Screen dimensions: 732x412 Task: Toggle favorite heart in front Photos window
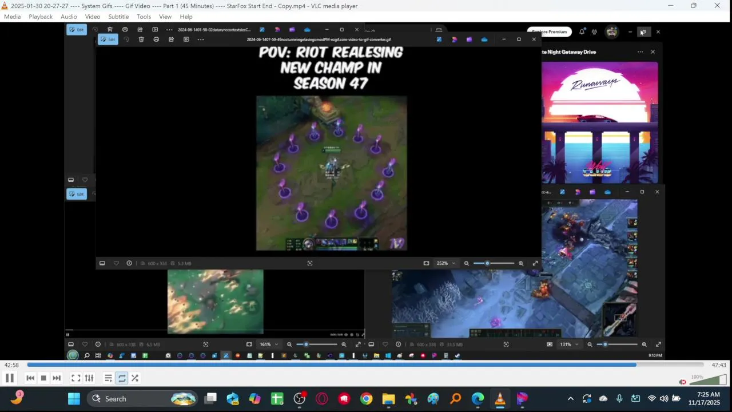[116, 263]
